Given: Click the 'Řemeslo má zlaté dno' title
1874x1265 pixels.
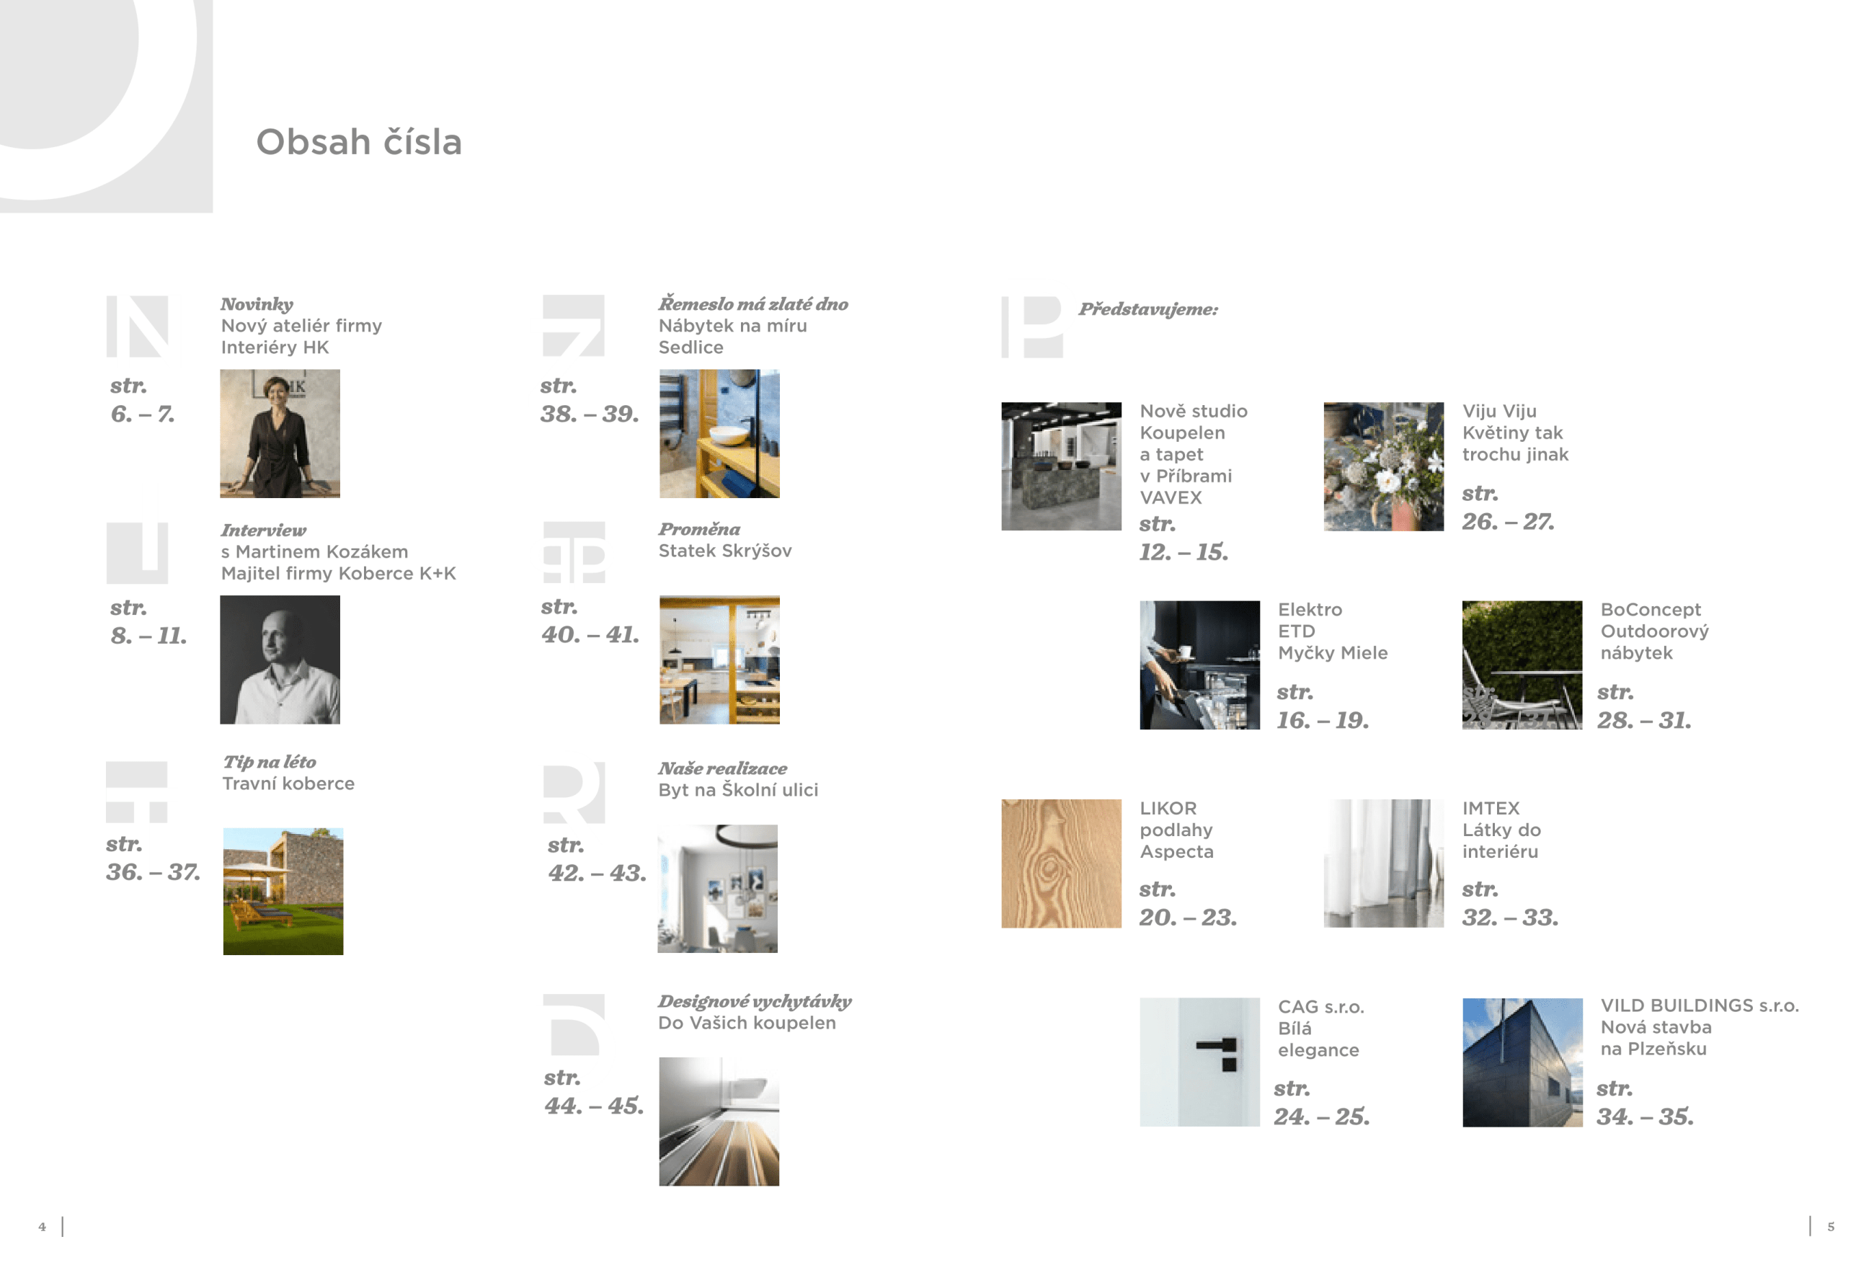Looking at the screenshot, I should [753, 304].
